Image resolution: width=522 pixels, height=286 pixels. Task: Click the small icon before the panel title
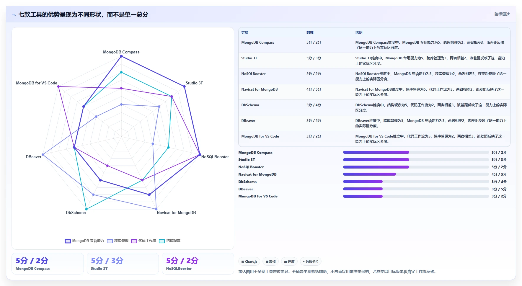point(14,15)
